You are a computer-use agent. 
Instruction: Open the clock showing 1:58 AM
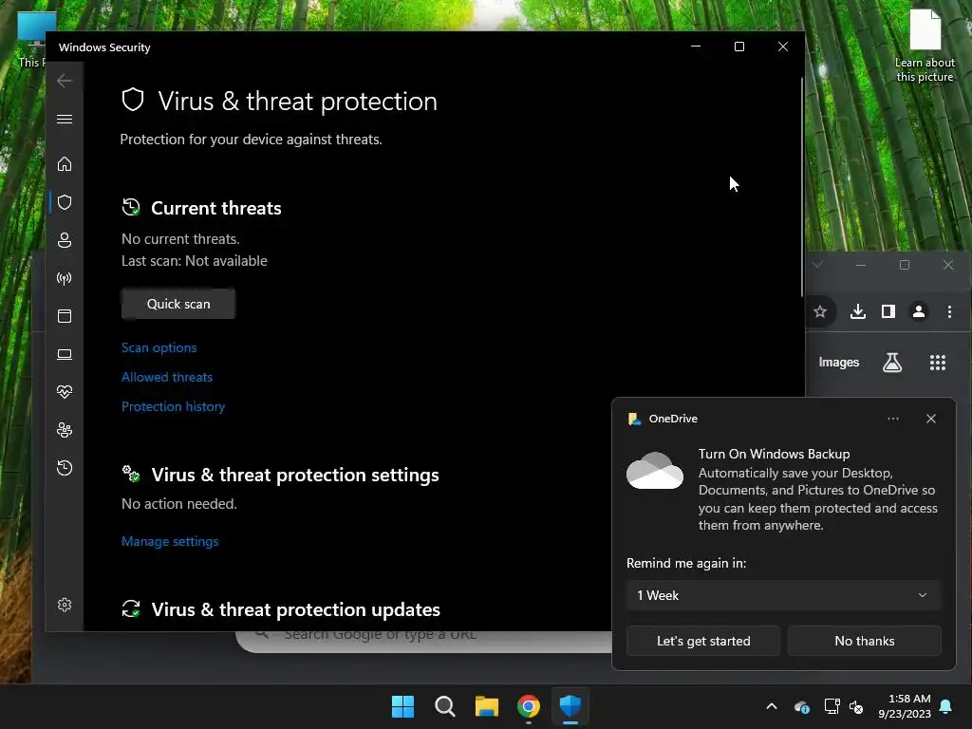coord(905,706)
